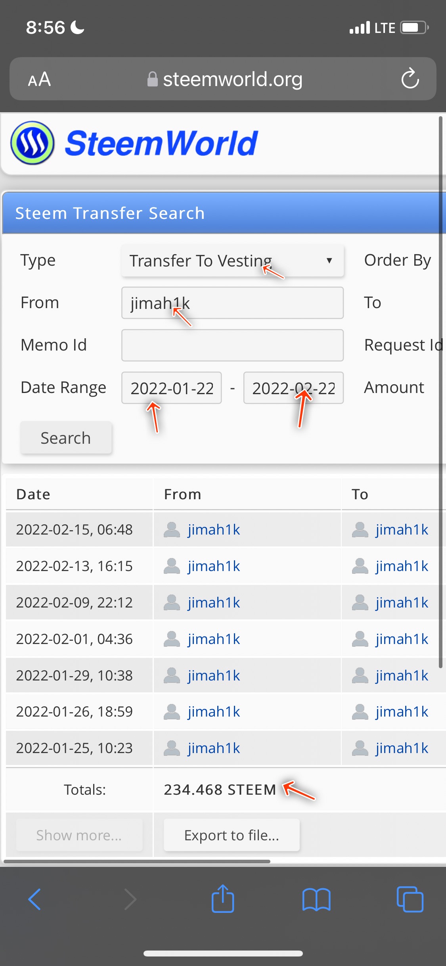Click the horizontal scrollbar below the table
446x966 pixels.
tap(137, 861)
